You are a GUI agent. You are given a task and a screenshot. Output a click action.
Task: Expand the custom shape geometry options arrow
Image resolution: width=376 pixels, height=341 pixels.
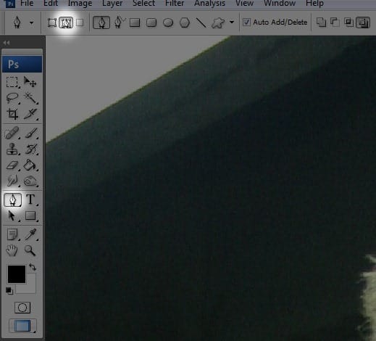pyautogui.click(x=232, y=22)
